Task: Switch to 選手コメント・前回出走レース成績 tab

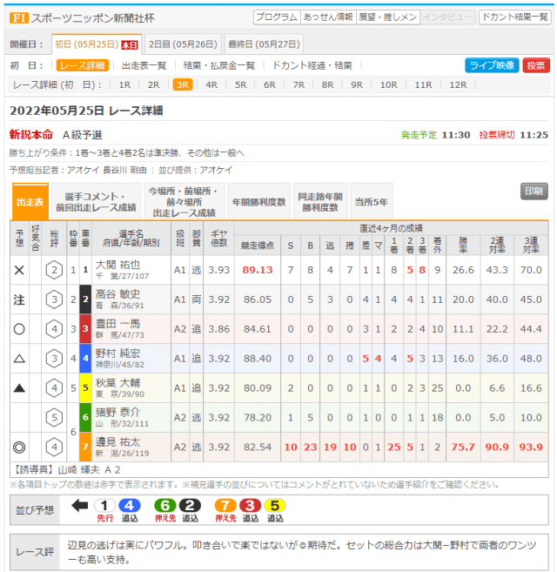Action: click(97, 202)
